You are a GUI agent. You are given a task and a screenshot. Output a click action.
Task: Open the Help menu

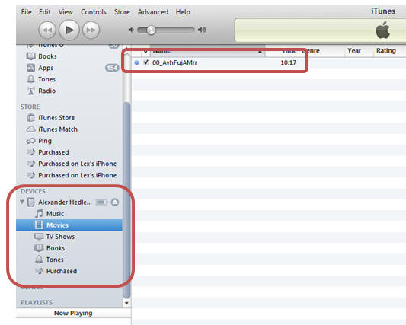click(183, 12)
